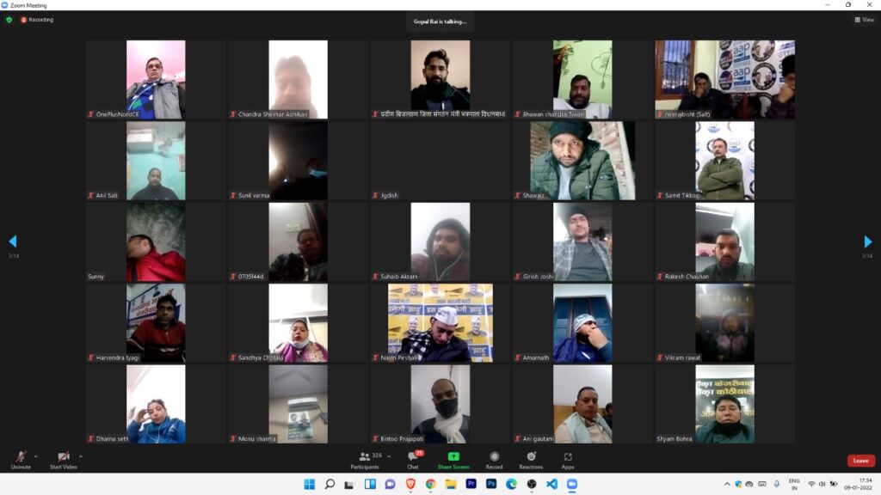The width and height of the screenshot is (881, 495).
Task: Open Visual Studio Code from the taskbar
Action: [x=551, y=484]
